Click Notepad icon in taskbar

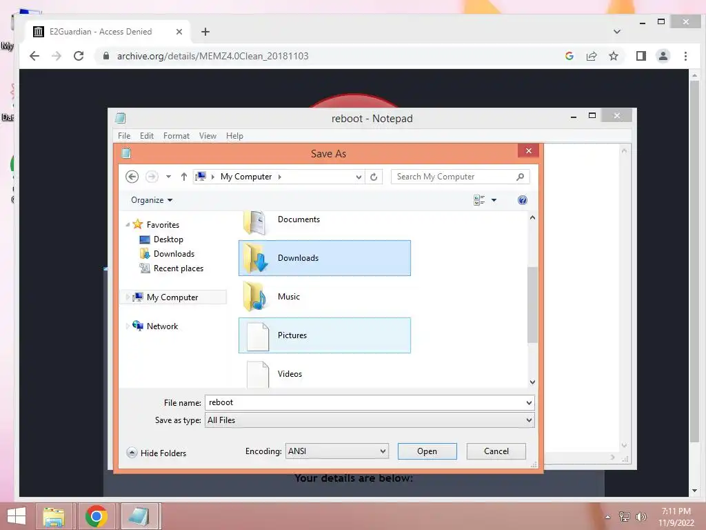tap(139, 516)
